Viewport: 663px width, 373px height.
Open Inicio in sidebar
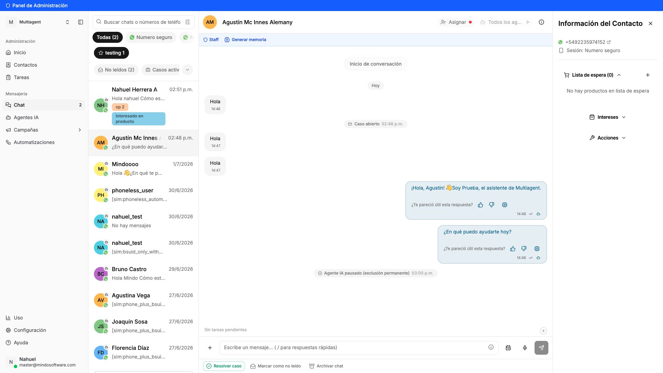(x=44, y=52)
